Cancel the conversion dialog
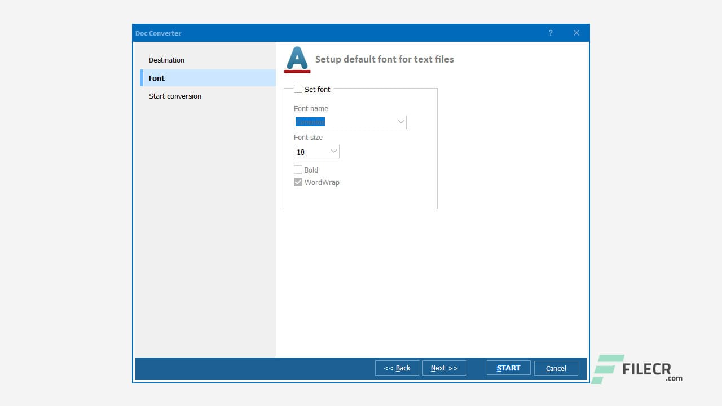722x406 pixels. coord(556,368)
